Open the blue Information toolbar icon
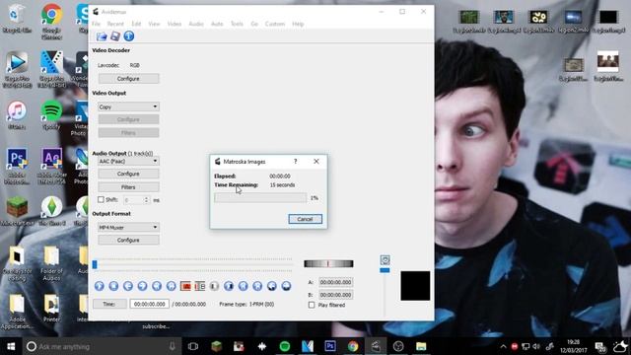 pyautogui.click(x=129, y=36)
